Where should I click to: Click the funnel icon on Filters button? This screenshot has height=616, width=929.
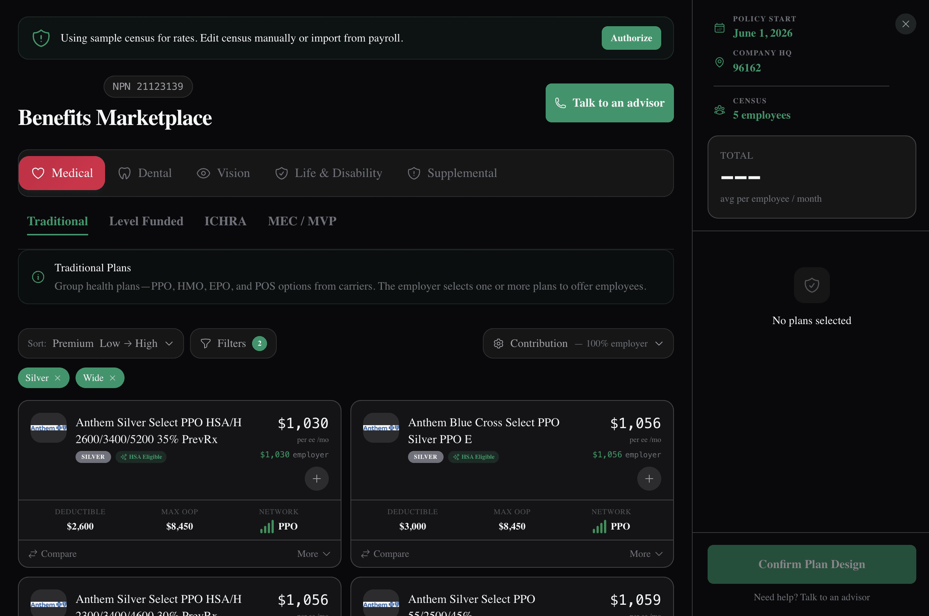point(206,343)
